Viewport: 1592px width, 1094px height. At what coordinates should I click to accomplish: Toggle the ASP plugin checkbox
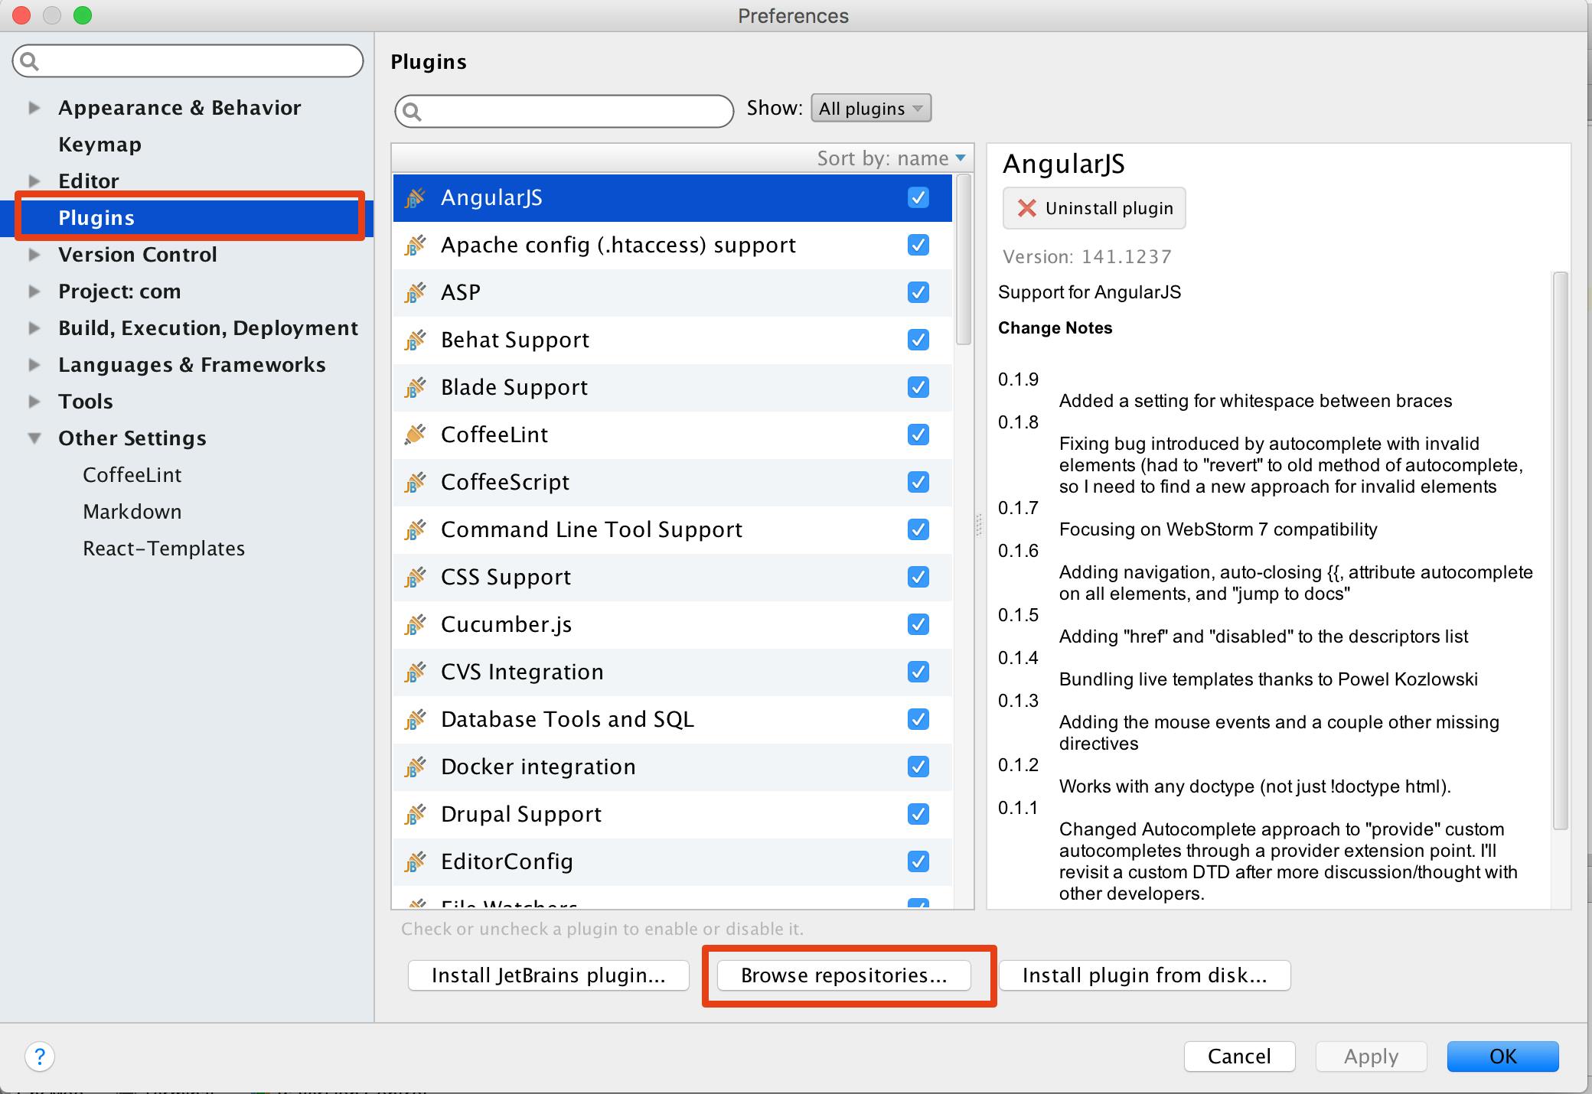tap(918, 292)
